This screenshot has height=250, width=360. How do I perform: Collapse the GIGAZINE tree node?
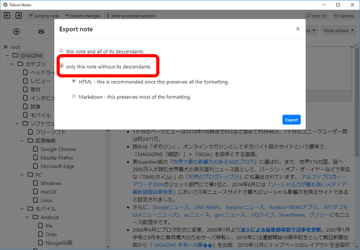7,55
